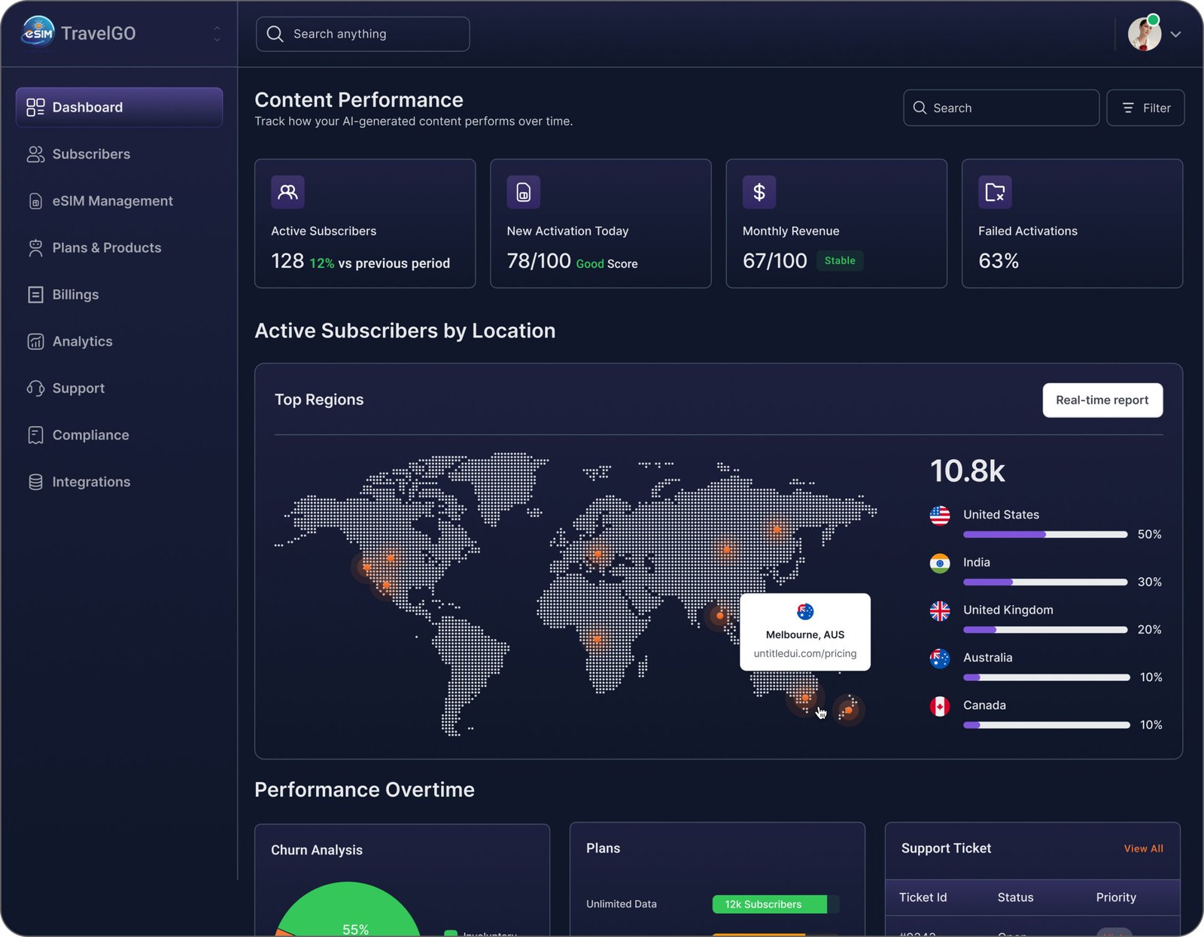Open eSIM Management from the sidebar

click(x=112, y=201)
